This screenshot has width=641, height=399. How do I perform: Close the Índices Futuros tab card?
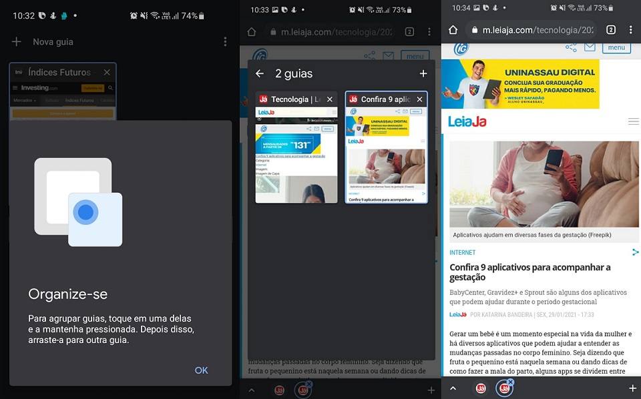coord(107,72)
